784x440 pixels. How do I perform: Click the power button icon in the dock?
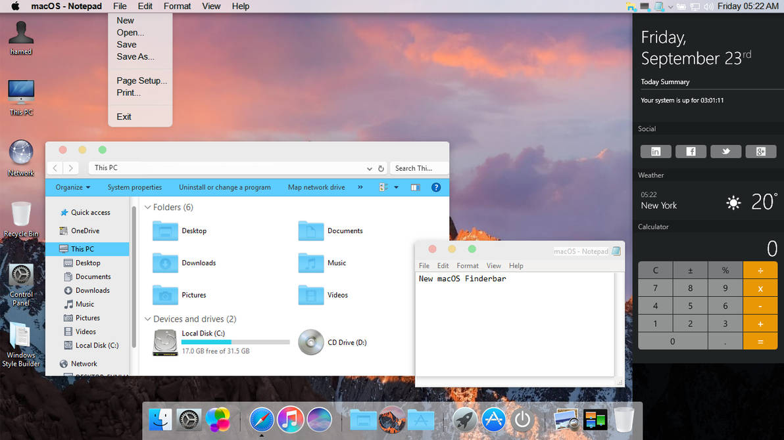522,420
